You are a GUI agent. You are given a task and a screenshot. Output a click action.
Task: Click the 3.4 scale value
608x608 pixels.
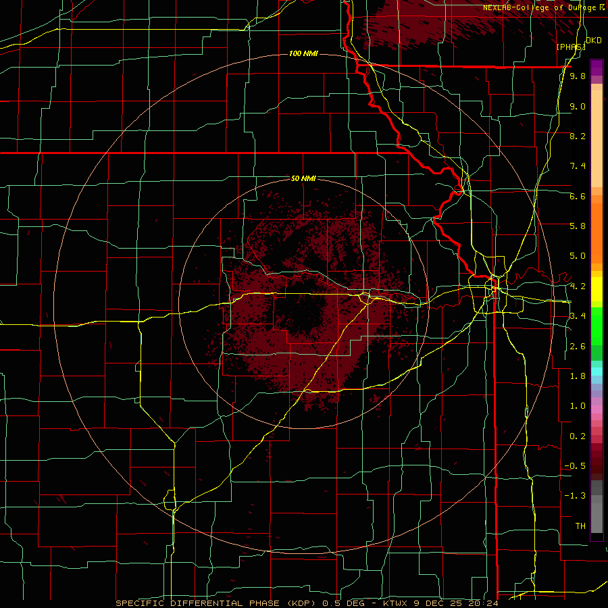tap(578, 316)
